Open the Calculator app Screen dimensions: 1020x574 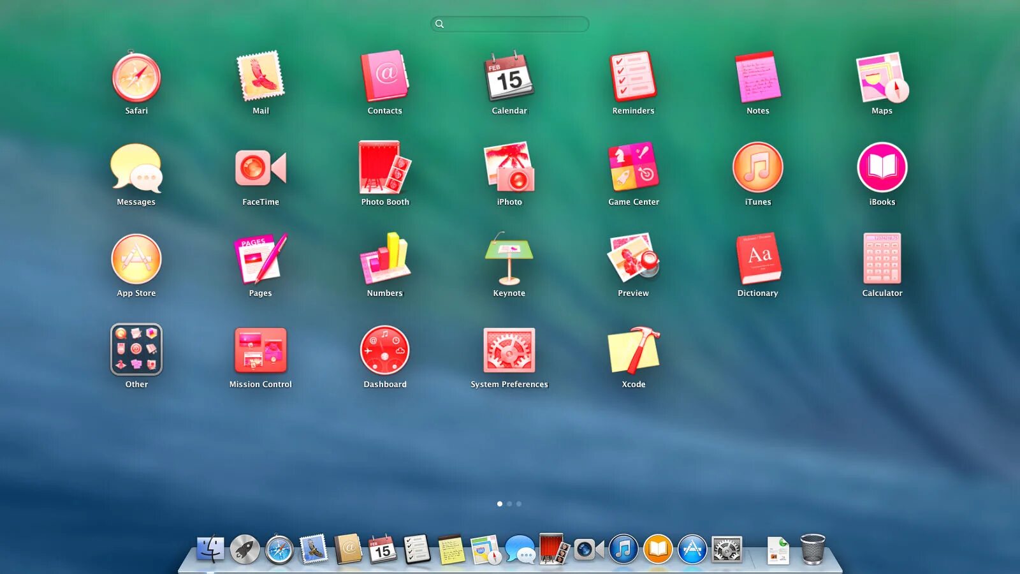click(x=882, y=258)
